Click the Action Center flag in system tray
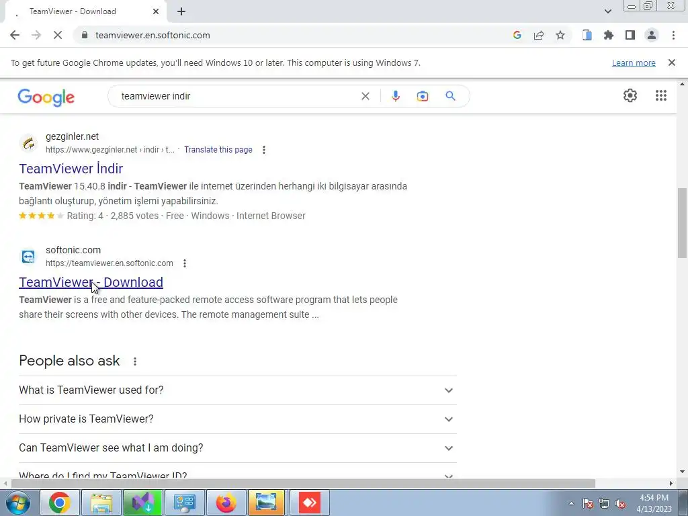Viewport: 688px width, 516px height. pos(588,504)
